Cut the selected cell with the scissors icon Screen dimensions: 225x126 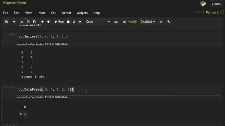[x=22, y=22]
